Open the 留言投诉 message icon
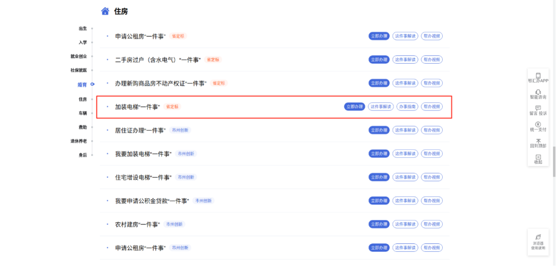 pyautogui.click(x=538, y=108)
